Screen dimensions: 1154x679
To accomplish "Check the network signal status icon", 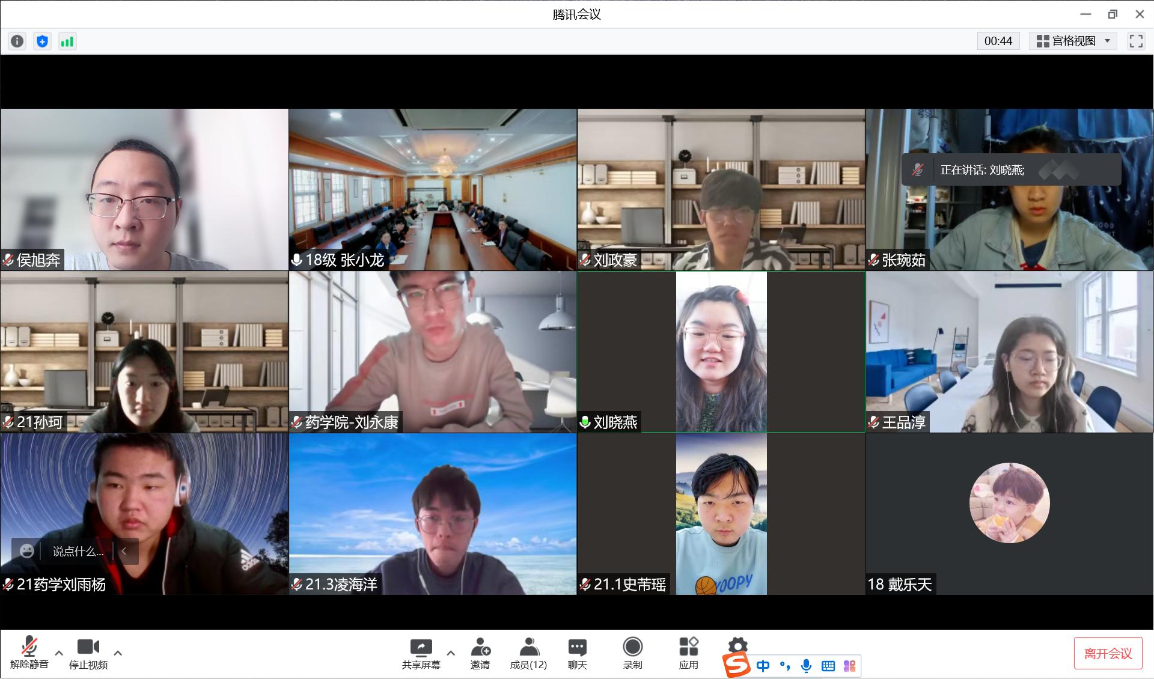I will (x=67, y=41).
